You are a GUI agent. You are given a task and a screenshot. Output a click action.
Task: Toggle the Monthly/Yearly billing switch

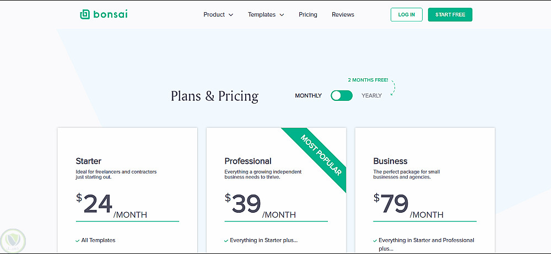pos(342,96)
